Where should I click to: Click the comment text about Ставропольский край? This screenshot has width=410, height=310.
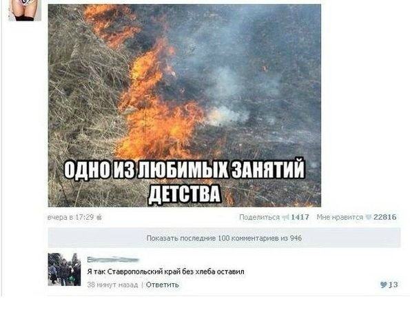(165, 272)
